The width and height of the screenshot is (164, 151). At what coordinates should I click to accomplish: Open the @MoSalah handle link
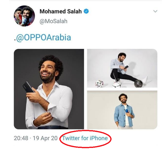click(x=53, y=21)
